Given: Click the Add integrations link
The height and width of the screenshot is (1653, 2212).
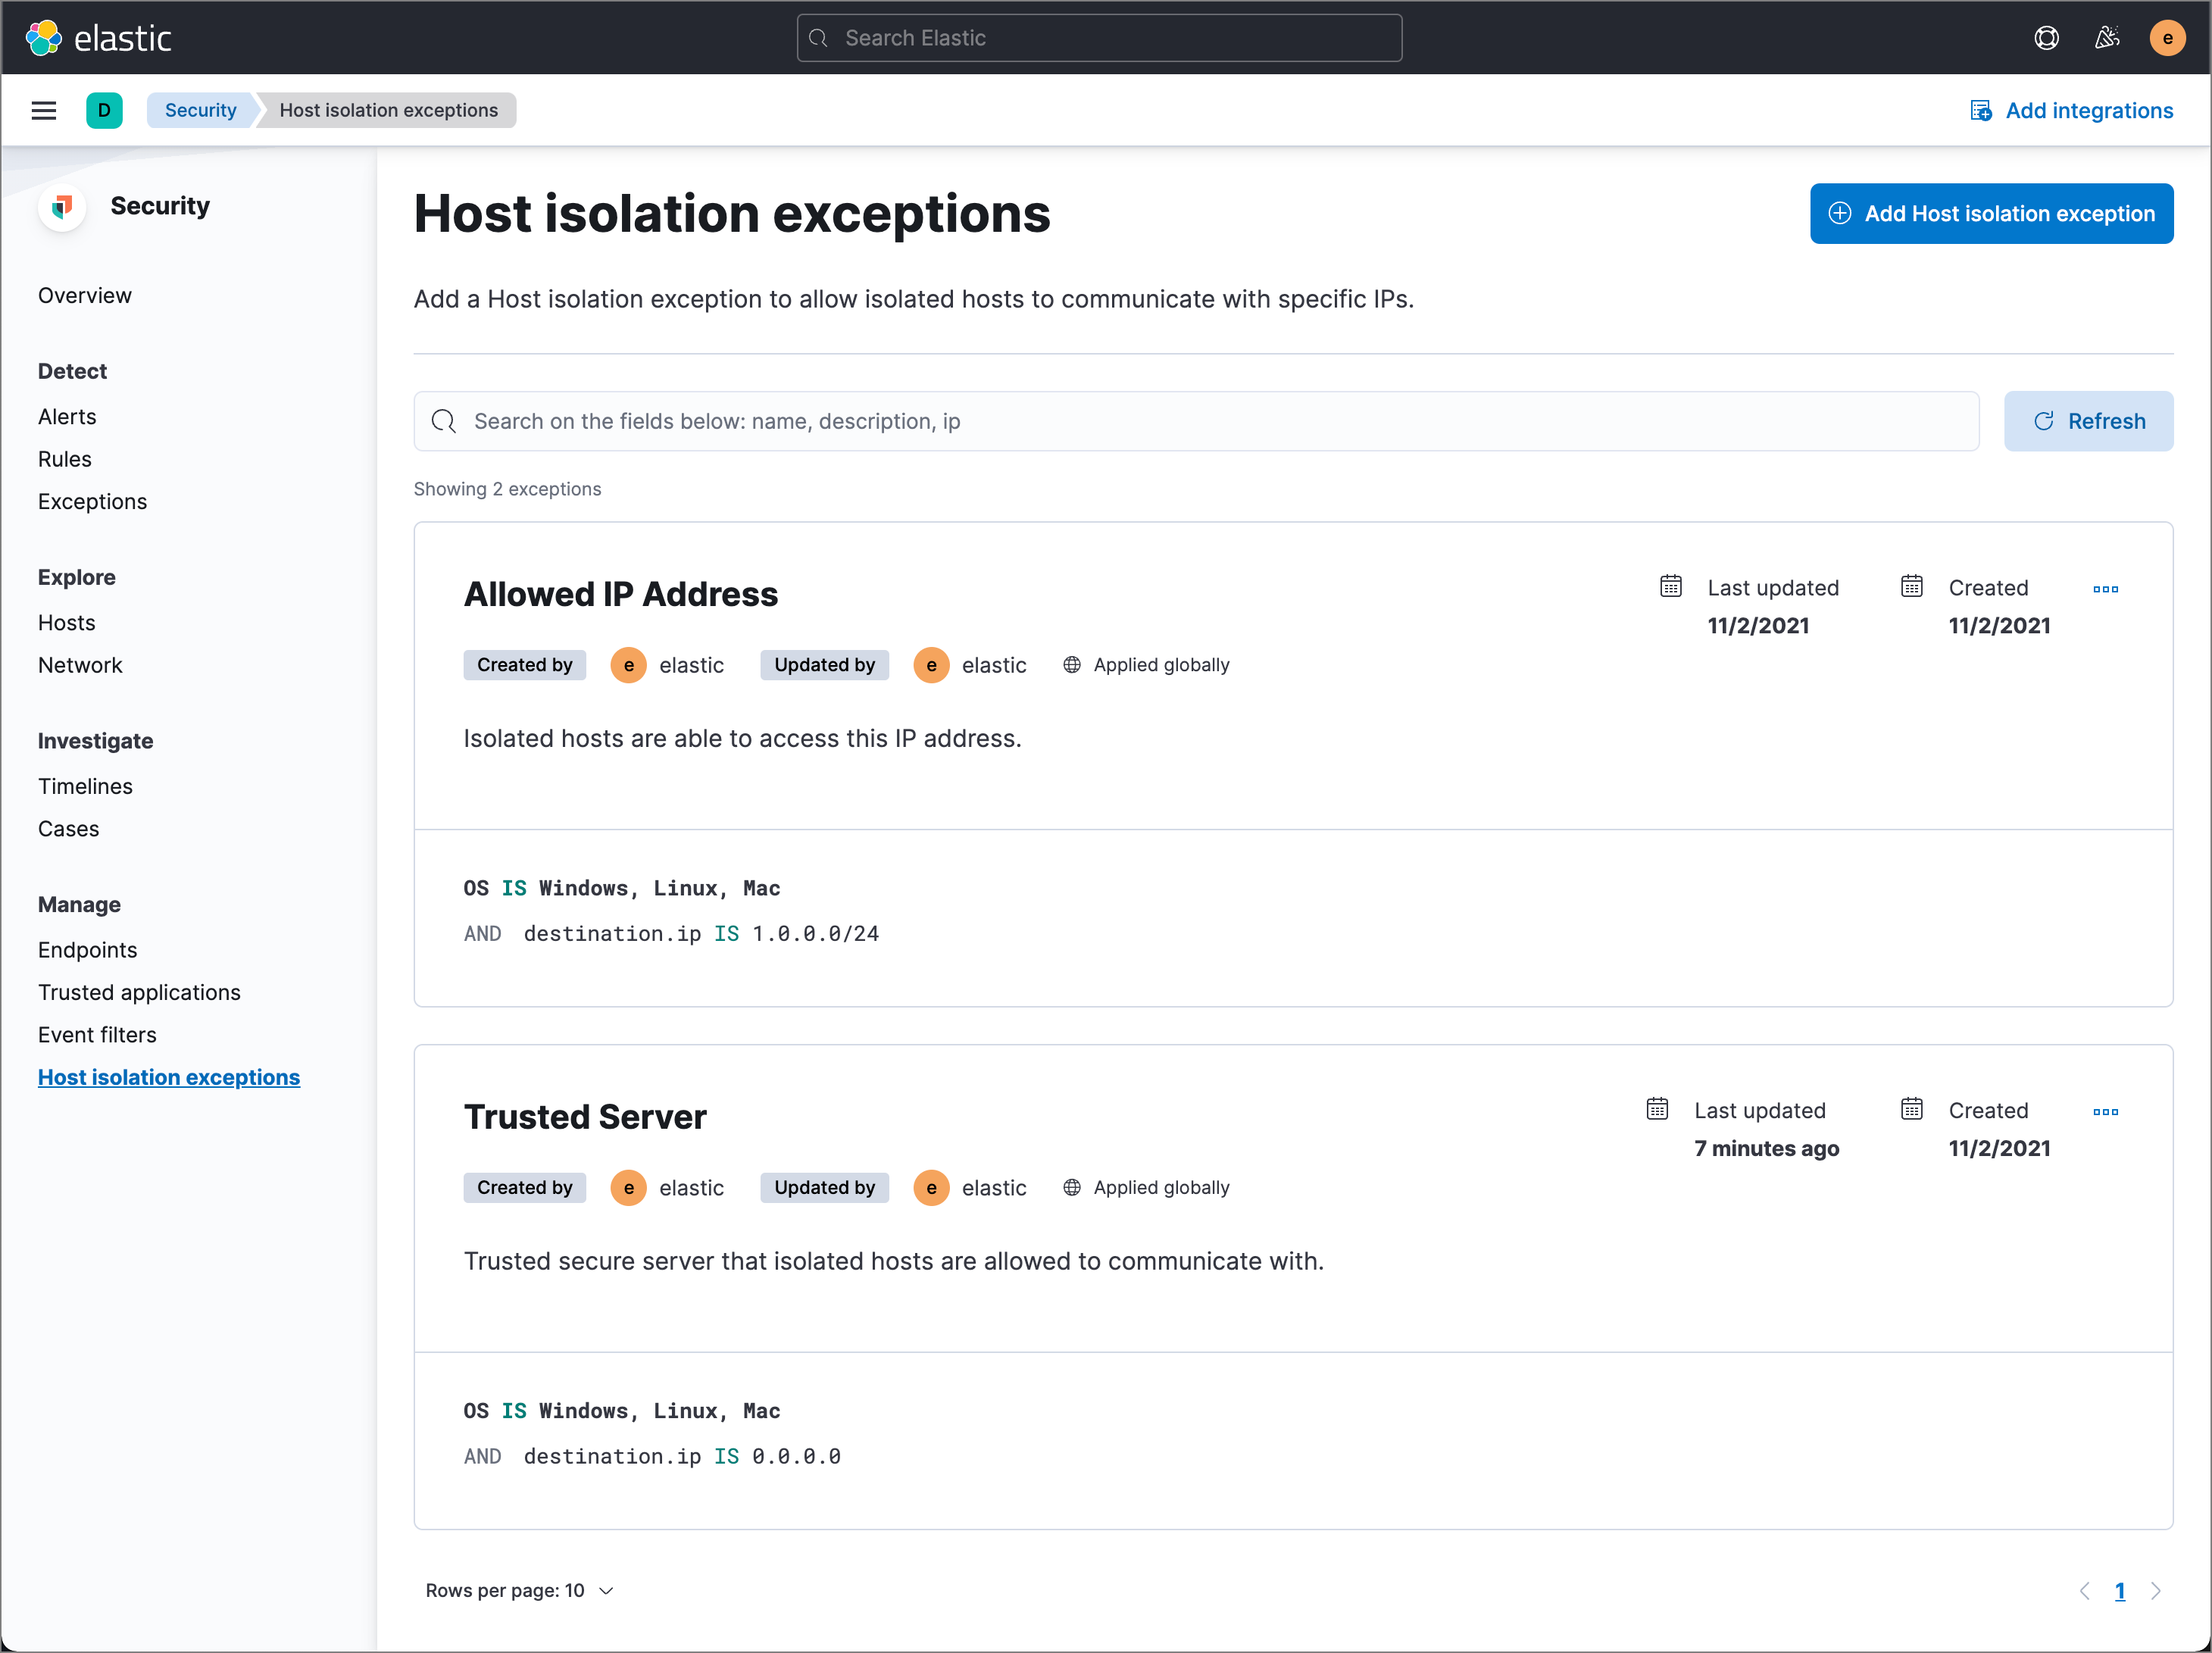Looking at the screenshot, I should click(x=2072, y=110).
